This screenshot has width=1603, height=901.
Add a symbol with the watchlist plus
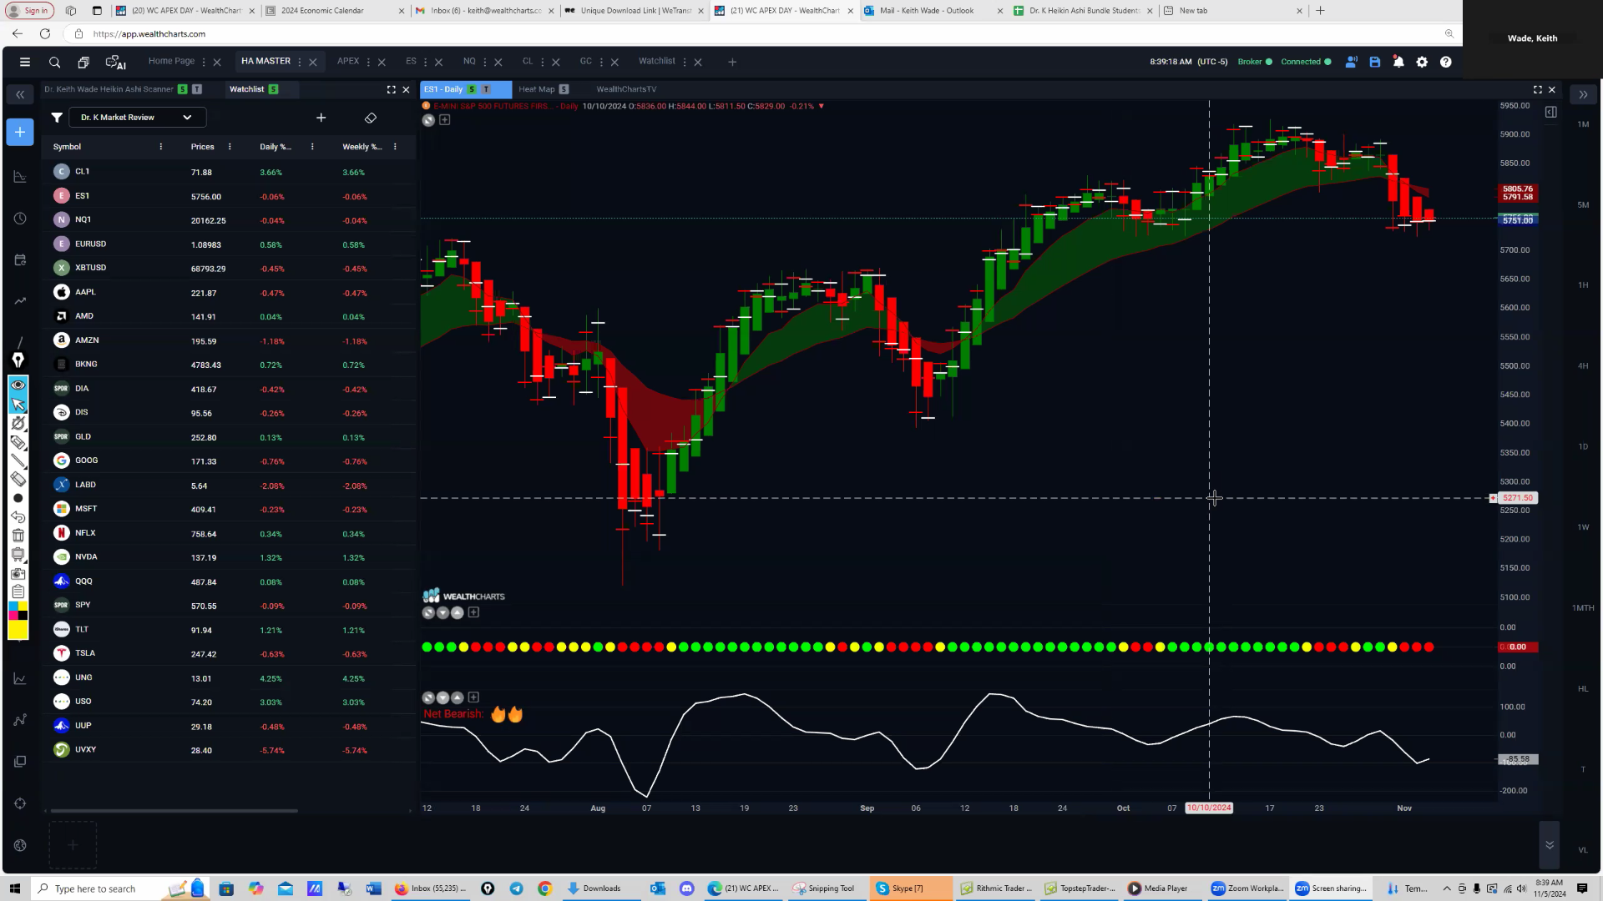pos(321,118)
